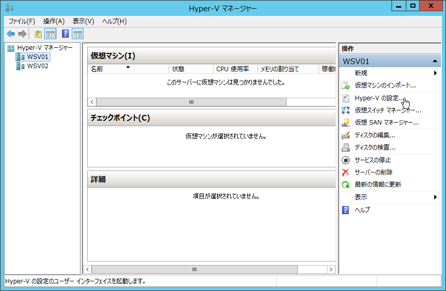Click the 仮想 SAN マネージャー icon

coord(346,123)
